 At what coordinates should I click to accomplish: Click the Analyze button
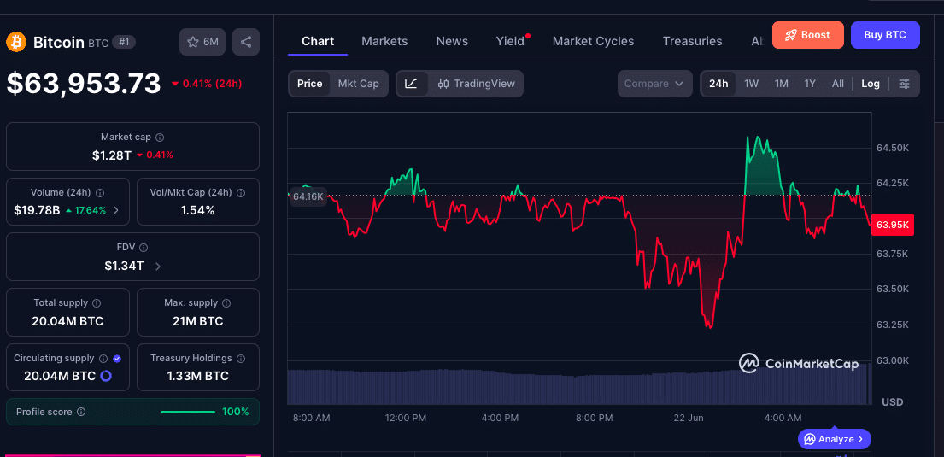pos(835,439)
